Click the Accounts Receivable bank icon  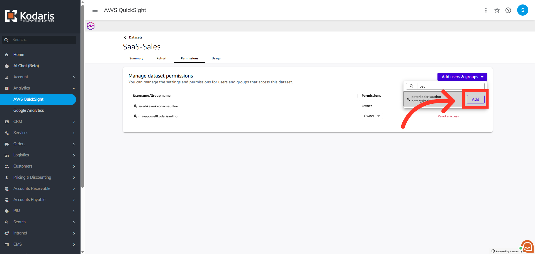(x=7, y=189)
